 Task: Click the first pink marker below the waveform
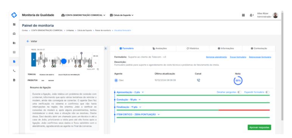tap(44, 66)
